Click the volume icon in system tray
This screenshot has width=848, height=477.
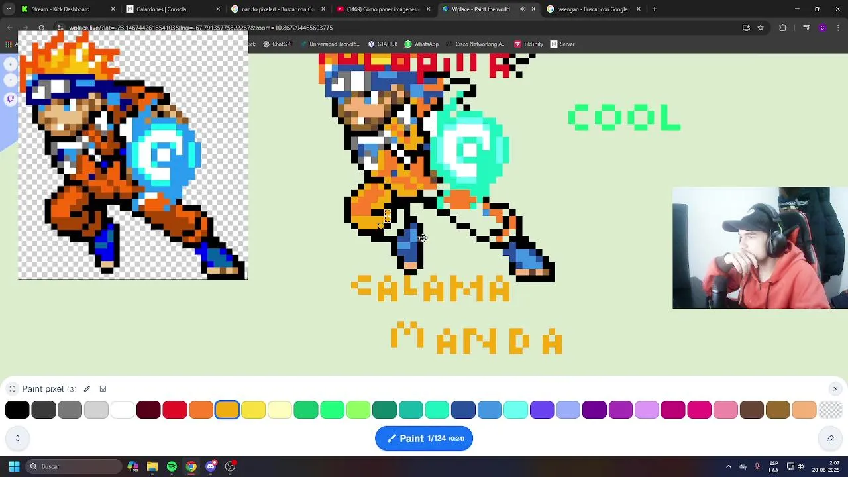point(800,466)
